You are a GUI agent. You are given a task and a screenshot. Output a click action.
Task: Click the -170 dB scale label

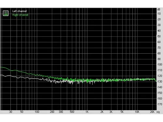pyautogui.click(x=160, y=104)
